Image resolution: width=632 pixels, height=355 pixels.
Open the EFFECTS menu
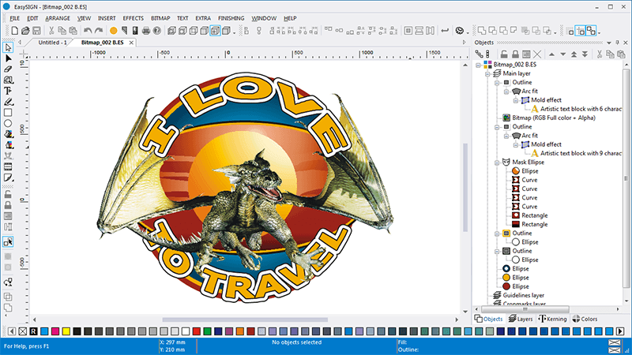point(133,17)
